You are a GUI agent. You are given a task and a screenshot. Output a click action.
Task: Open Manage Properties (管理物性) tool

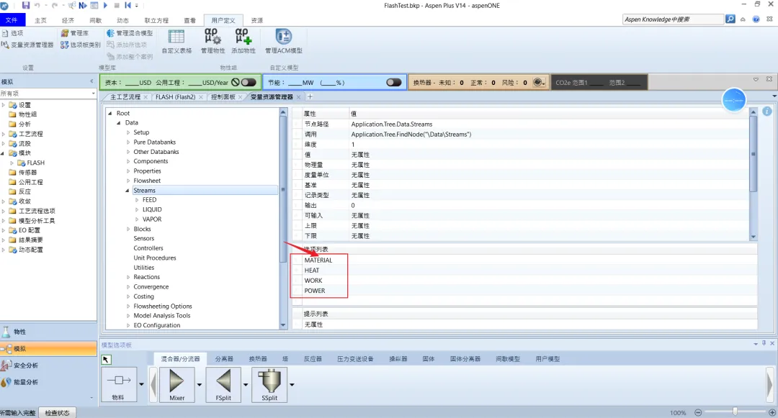(x=213, y=42)
